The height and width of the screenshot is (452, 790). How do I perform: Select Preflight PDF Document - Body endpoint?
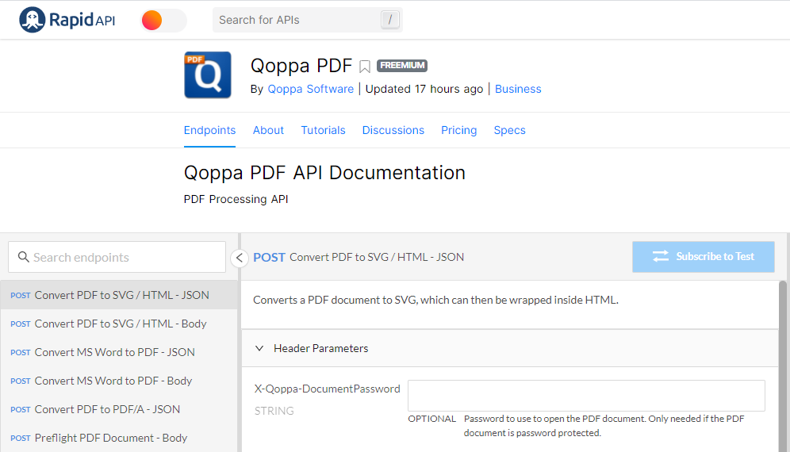[x=118, y=438]
